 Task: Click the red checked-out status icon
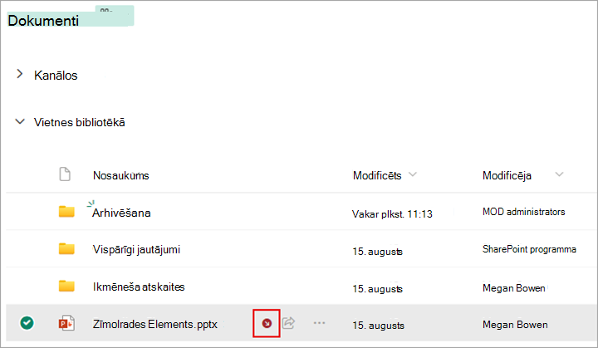coord(267,324)
